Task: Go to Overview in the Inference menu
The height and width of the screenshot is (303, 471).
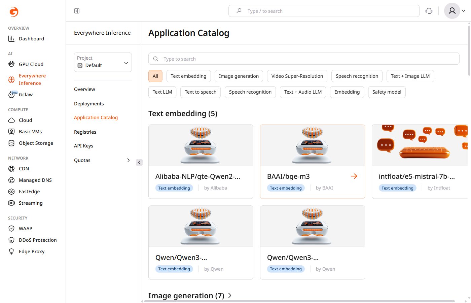Action: tap(84, 89)
